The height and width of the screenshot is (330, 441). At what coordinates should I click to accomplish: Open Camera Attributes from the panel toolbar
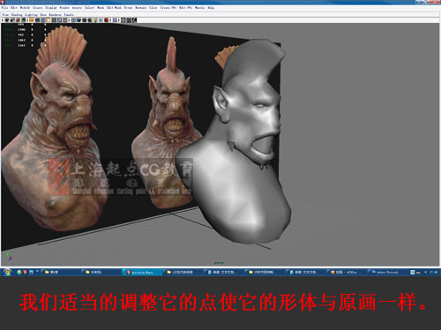(x=12, y=20)
